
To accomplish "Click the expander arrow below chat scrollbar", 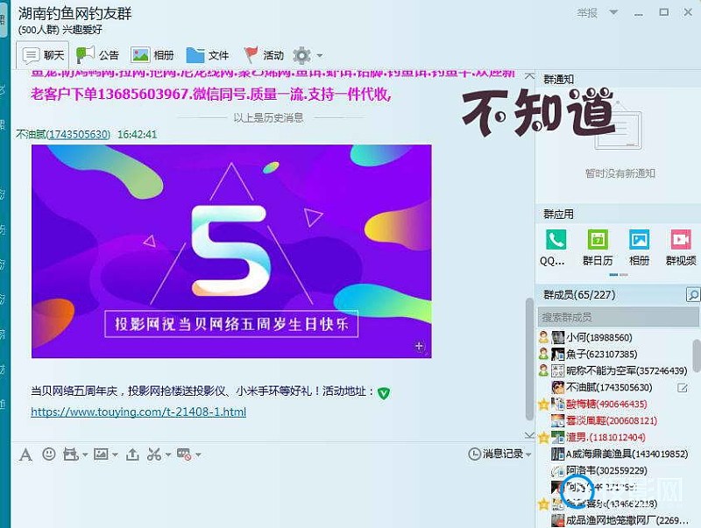I will pos(529,434).
